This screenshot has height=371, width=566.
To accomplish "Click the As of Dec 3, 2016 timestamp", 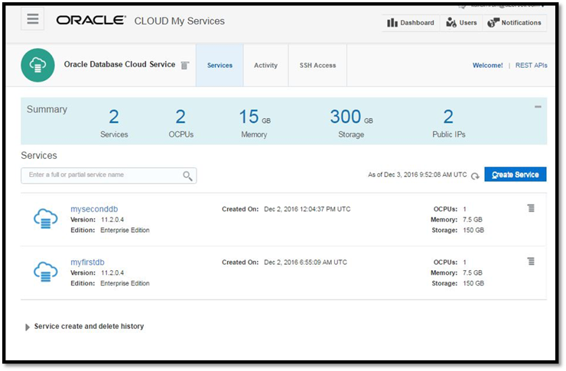I will (418, 175).
